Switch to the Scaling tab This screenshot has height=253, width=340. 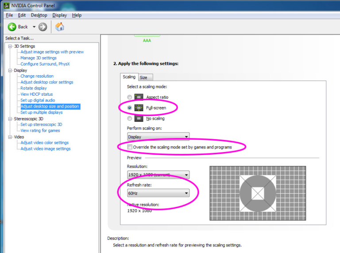pyautogui.click(x=129, y=77)
